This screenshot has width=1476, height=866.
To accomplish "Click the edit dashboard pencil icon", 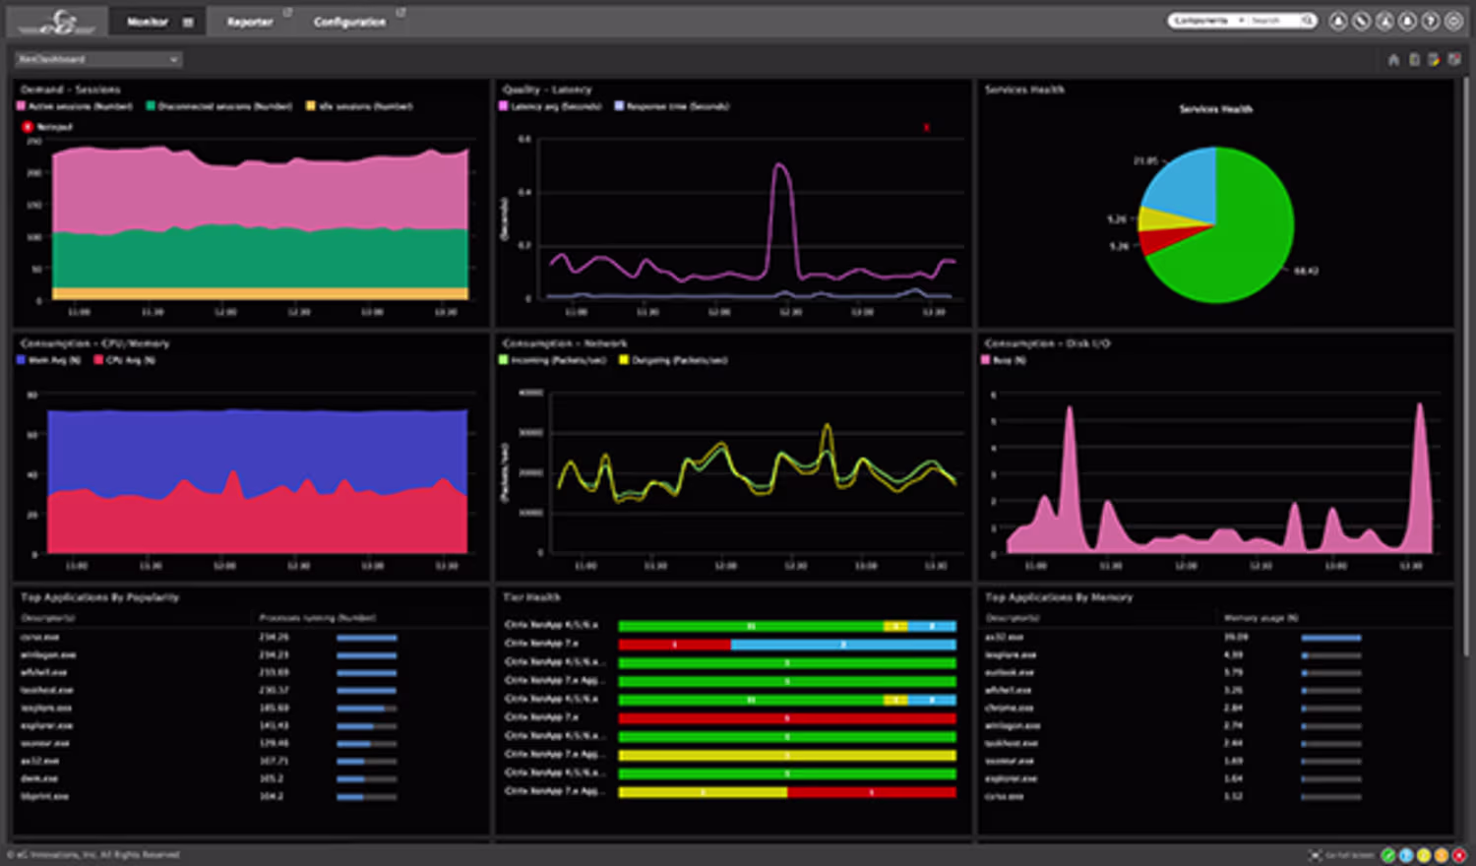I will tap(1435, 60).
